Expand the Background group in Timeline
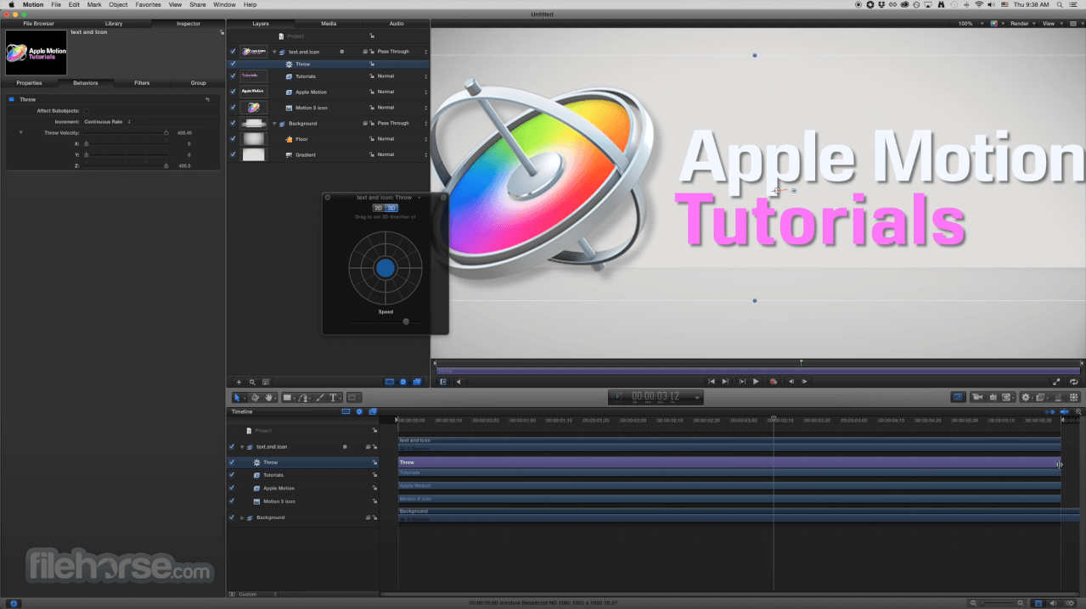Viewport: 1086px width, 609px height. tap(242, 517)
